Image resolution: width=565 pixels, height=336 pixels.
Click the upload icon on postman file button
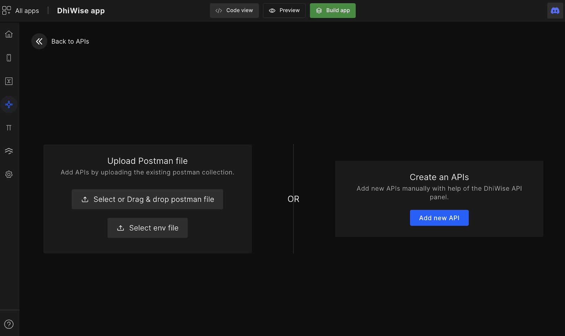pyautogui.click(x=85, y=199)
